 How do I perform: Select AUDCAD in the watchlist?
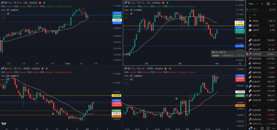tap(262, 115)
